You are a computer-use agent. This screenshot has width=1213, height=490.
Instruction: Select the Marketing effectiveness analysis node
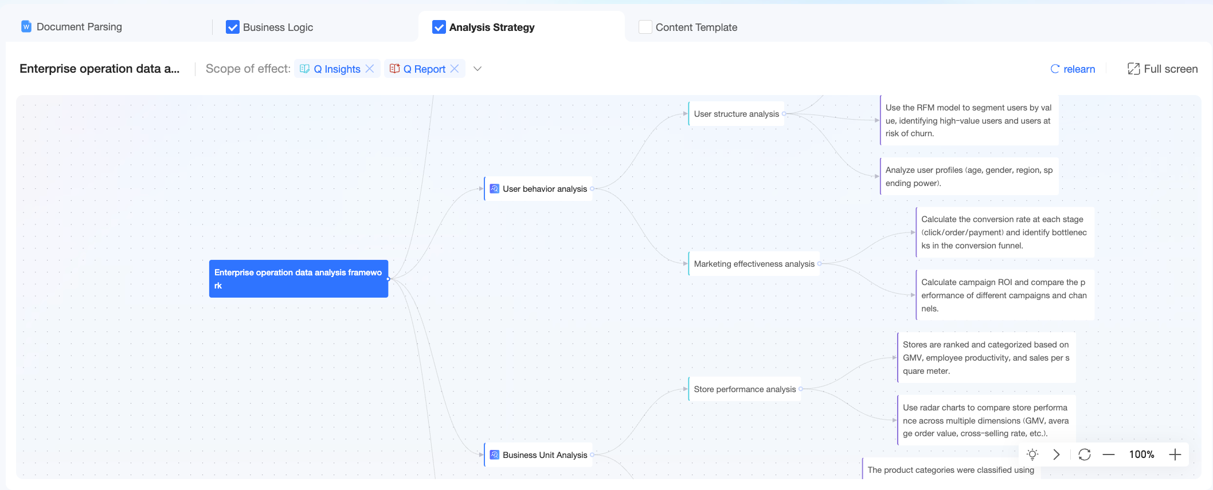tap(754, 264)
